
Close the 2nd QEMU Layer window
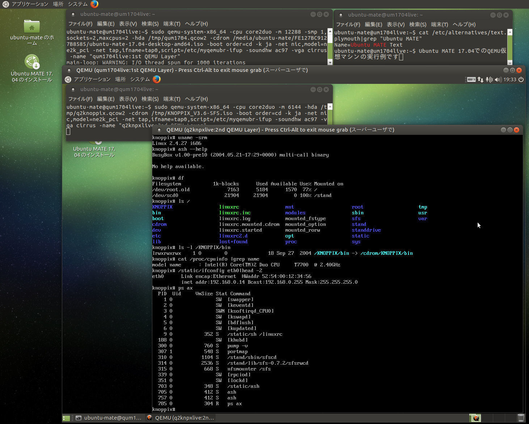516,130
